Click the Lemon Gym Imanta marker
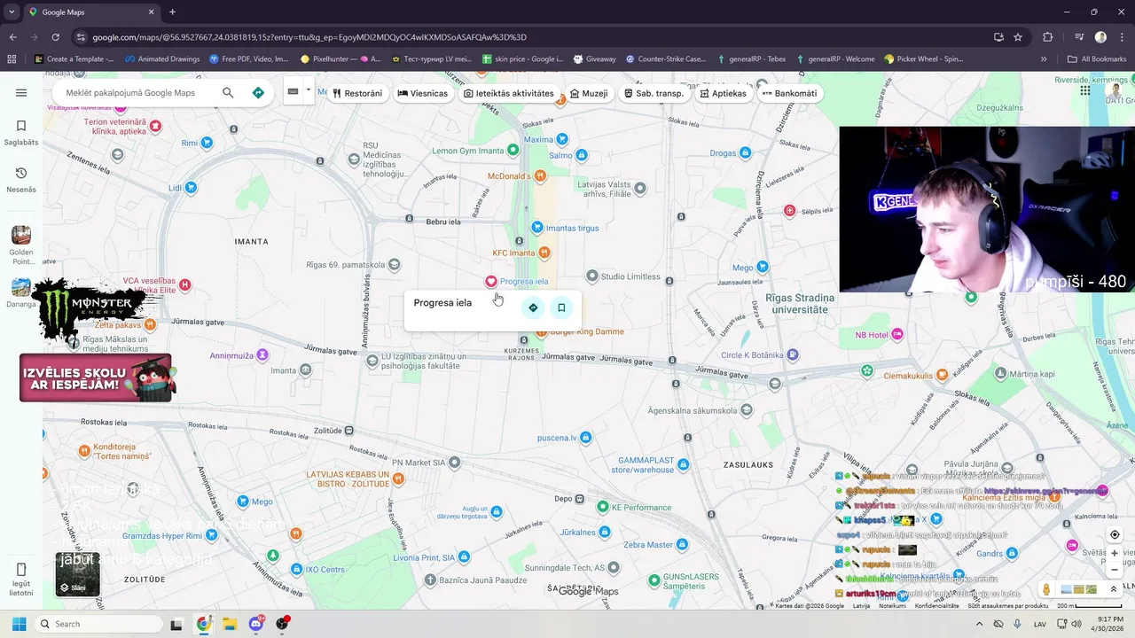Viewport: 1135px width, 638px height. coord(513,150)
